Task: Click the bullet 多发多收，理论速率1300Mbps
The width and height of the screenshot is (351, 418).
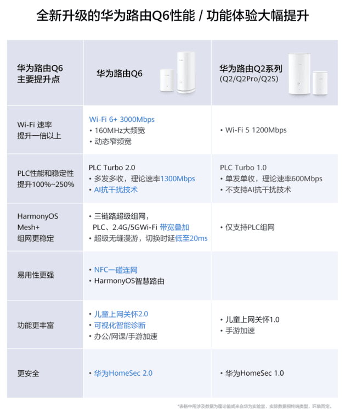Action: [142, 179]
